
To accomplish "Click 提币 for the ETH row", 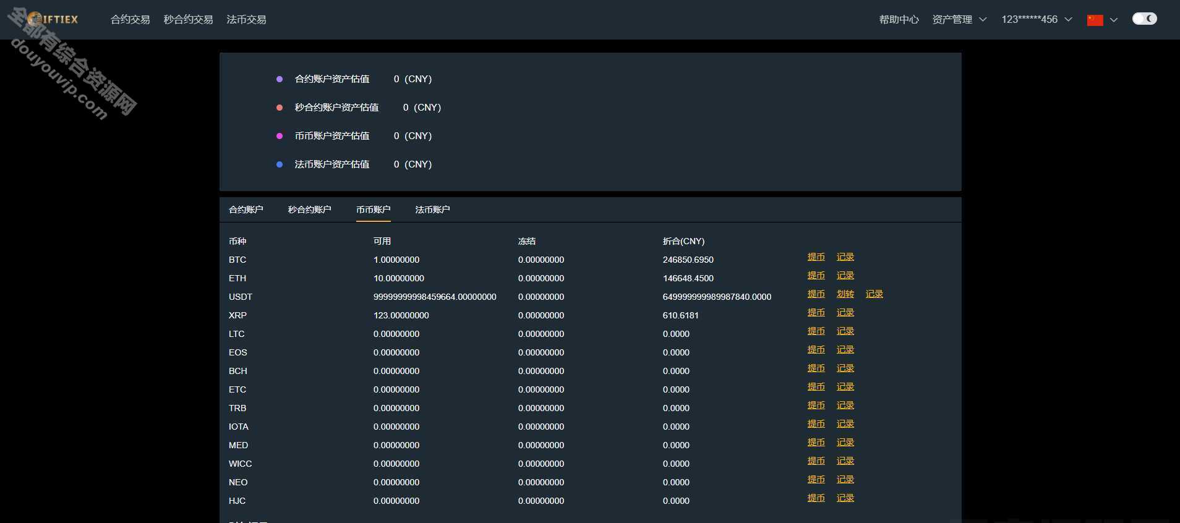I will [x=816, y=275].
